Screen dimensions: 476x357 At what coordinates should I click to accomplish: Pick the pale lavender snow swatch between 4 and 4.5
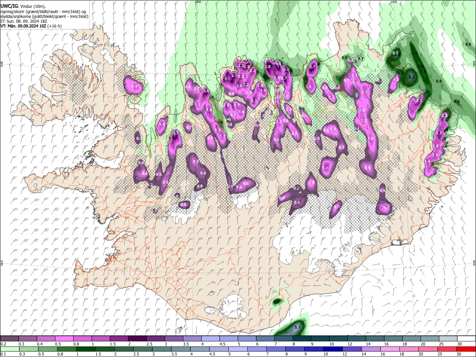pos(210,339)
